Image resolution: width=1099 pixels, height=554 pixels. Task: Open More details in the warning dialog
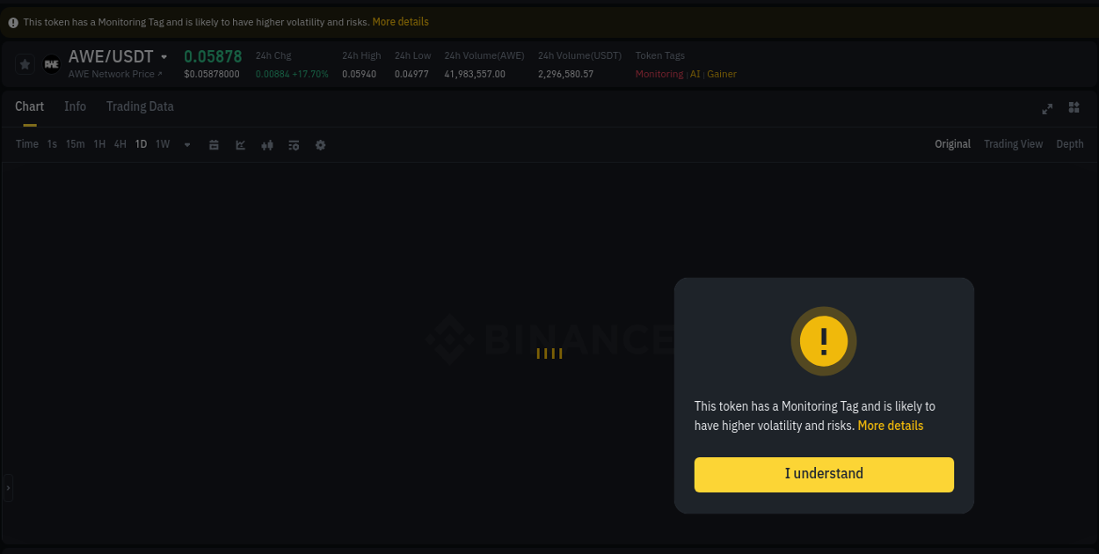890,426
